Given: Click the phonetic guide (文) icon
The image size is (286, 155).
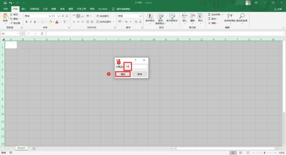Looking at the screenshot, I should click(x=65, y=22).
